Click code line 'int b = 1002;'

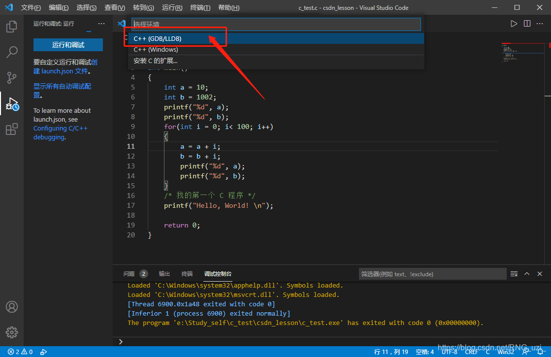(x=190, y=97)
